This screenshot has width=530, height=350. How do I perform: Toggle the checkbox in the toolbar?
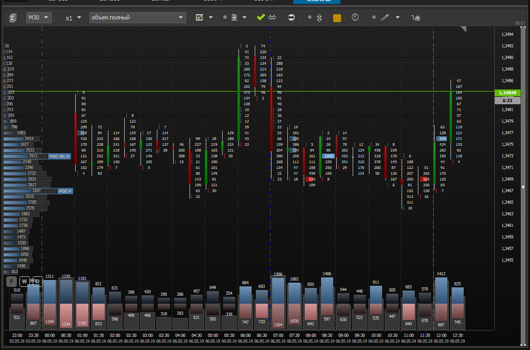tap(199, 17)
